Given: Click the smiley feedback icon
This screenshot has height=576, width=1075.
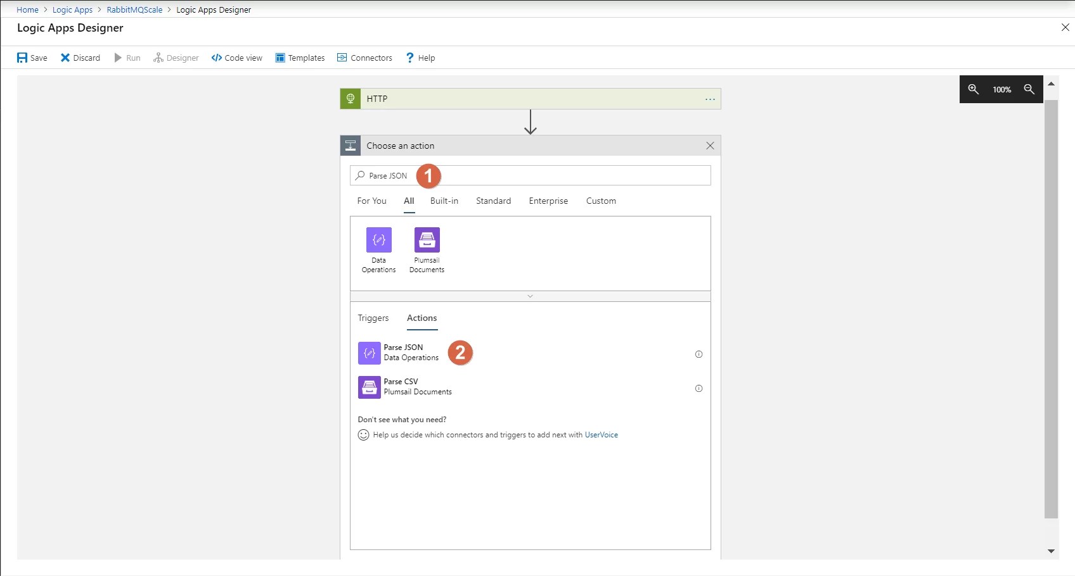Looking at the screenshot, I should tap(363, 435).
